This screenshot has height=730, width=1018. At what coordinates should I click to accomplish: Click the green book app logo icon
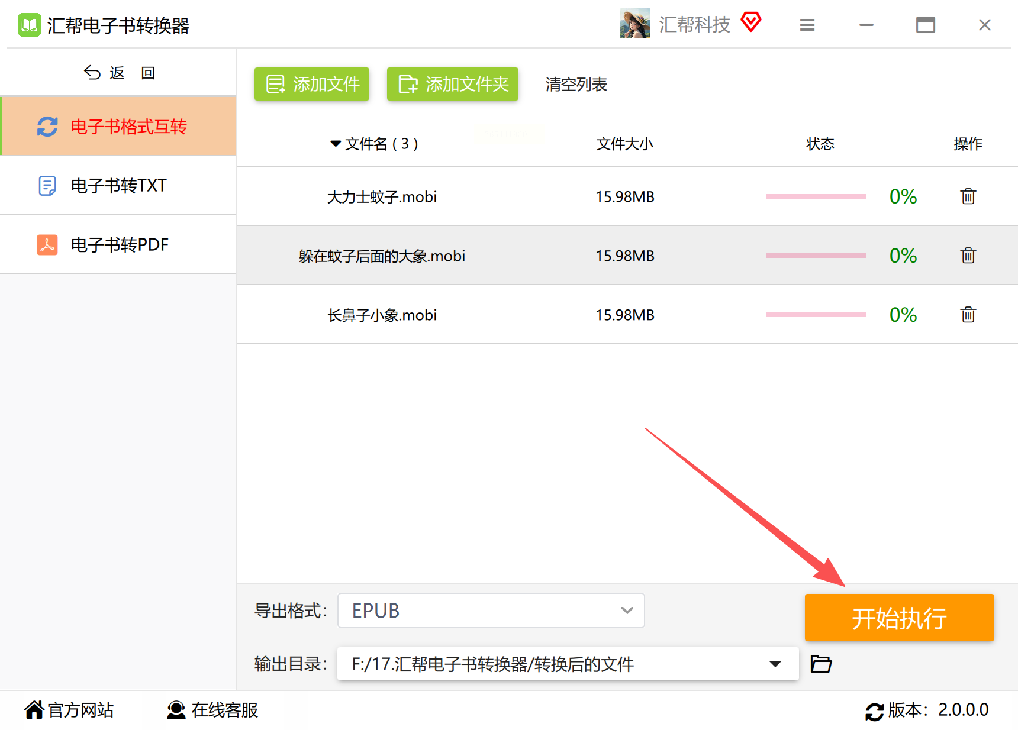point(29,25)
